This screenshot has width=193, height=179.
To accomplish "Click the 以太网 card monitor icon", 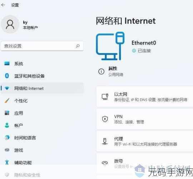I will pos(105,97).
